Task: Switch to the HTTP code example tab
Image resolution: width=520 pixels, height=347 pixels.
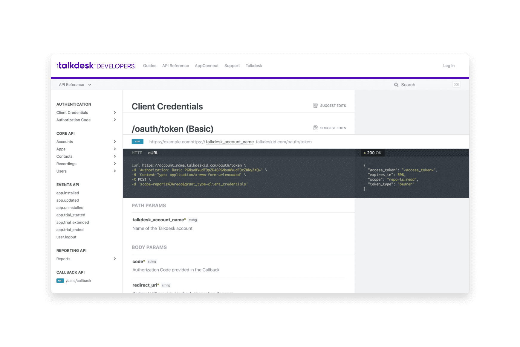Action: [137, 153]
